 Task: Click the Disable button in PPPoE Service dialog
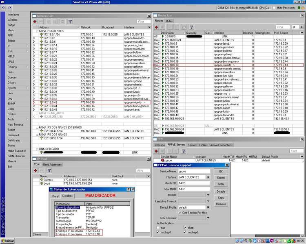pyautogui.click(x=221, y=191)
